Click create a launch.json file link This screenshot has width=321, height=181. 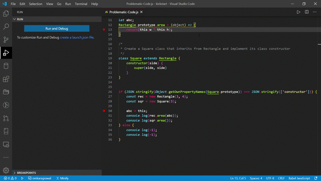tap(77, 37)
